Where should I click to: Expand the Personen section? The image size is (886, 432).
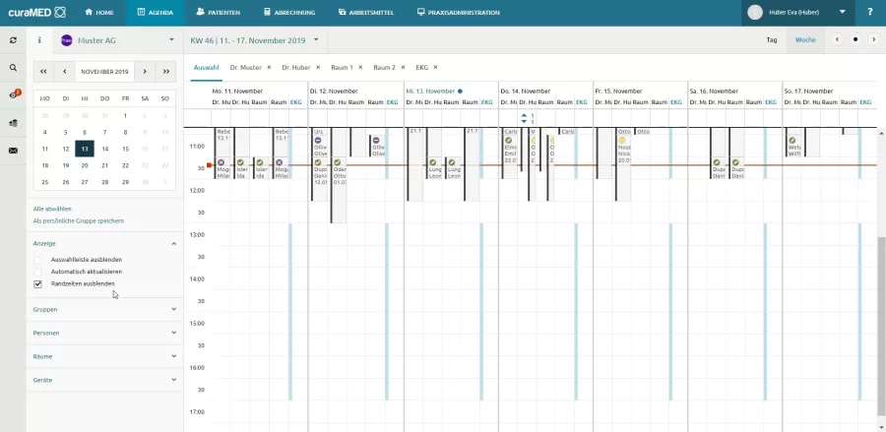point(105,334)
